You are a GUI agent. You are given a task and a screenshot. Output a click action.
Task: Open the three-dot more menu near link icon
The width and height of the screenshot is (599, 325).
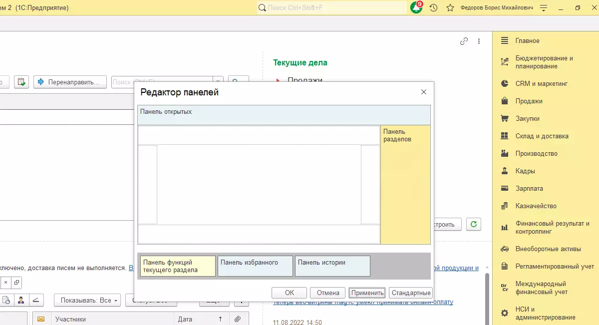(x=479, y=41)
